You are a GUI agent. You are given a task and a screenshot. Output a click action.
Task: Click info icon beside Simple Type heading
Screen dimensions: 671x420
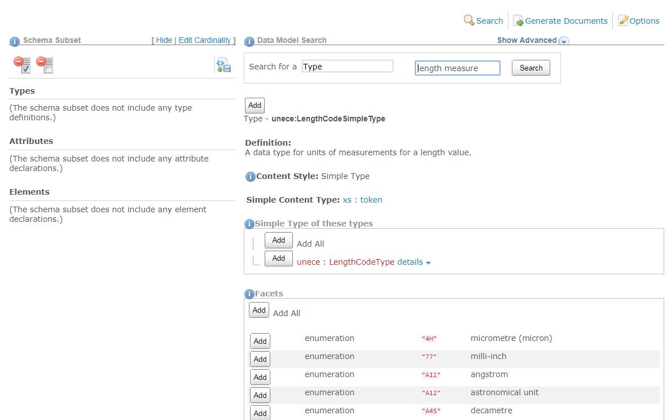pos(249,224)
